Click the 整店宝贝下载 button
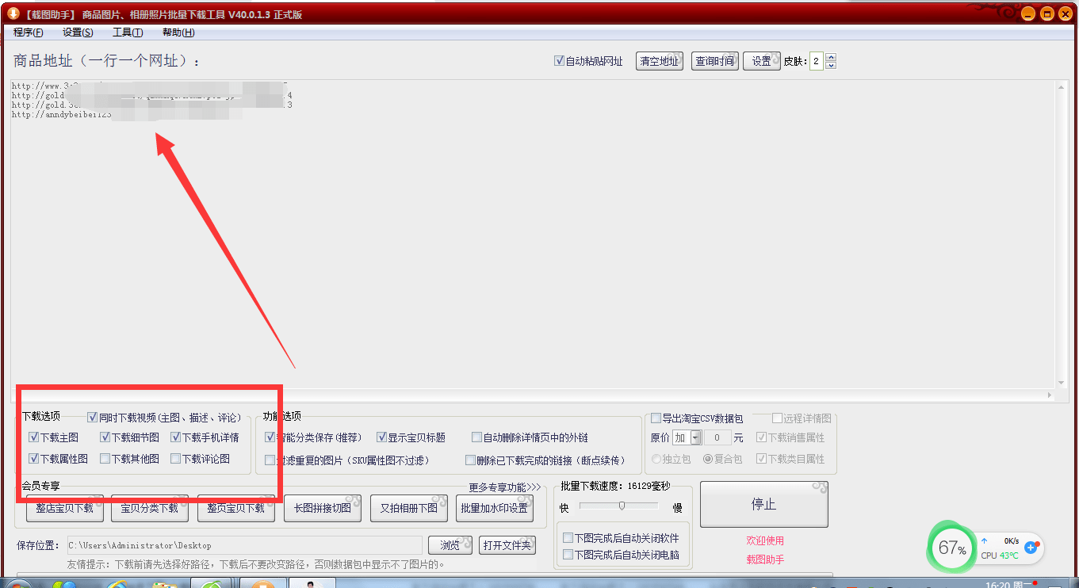The width and height of the screenshot is (1079, 588). (65, 508)
